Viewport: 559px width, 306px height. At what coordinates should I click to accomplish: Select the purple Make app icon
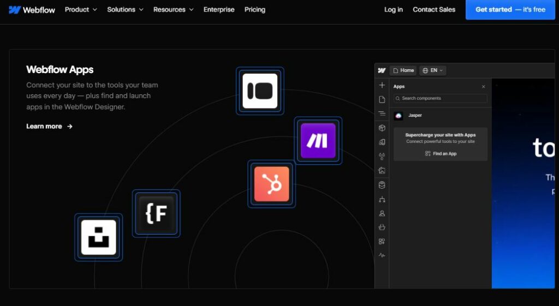(x=318, y=140)
